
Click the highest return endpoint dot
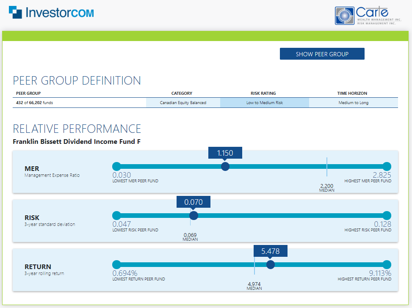387,265
